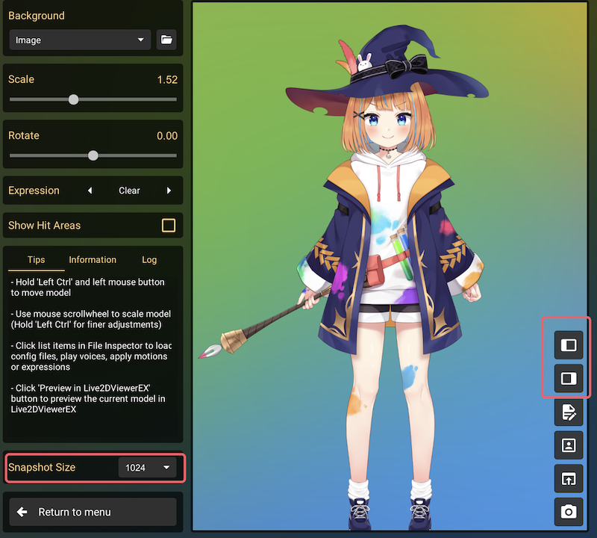Switch to the Information tab
This screenshot has width=597, height=538.
coord(93,260)
